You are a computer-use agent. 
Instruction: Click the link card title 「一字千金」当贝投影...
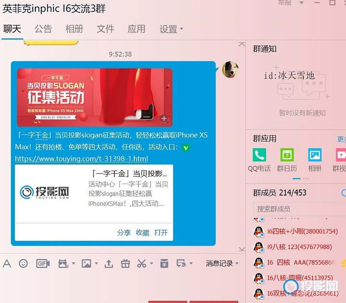[128, 174]
